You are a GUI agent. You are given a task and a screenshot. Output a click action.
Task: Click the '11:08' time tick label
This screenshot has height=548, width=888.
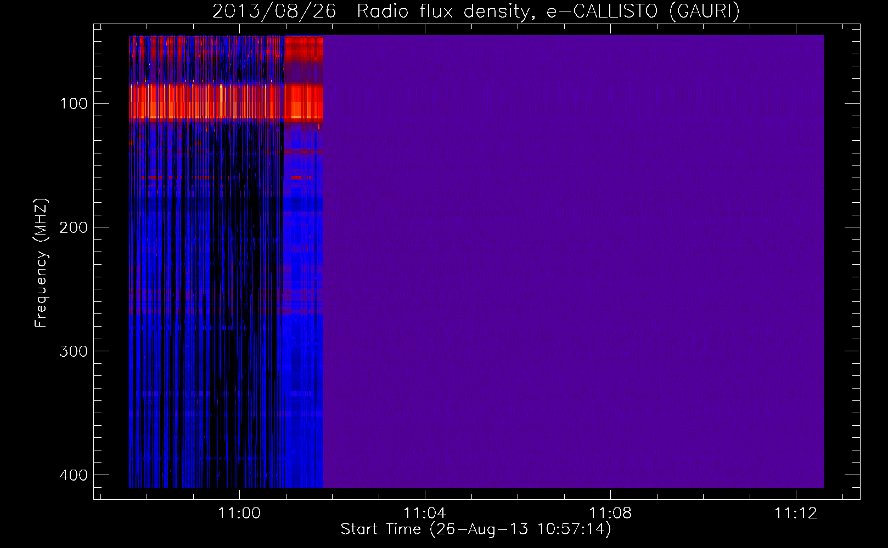[x=610, y=513]
